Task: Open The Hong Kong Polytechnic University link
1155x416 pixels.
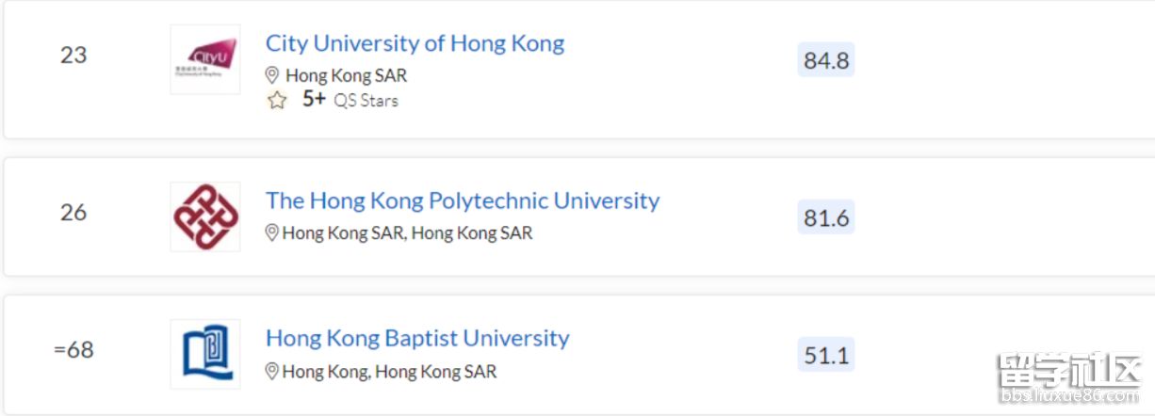Action: click(463, 200)
